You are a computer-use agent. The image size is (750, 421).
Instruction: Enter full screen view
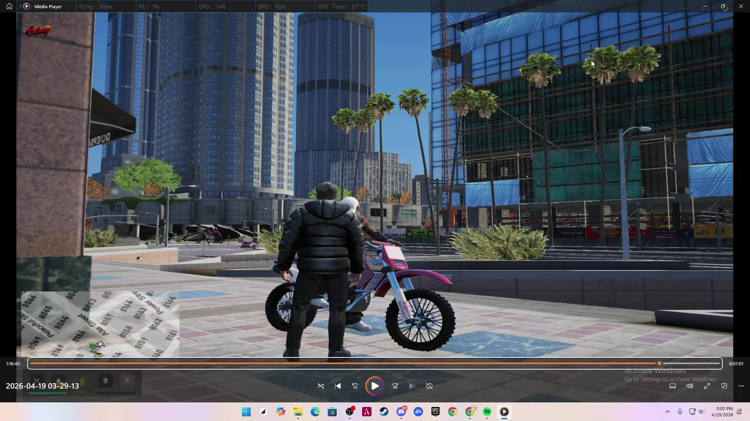tap(707, 386)
